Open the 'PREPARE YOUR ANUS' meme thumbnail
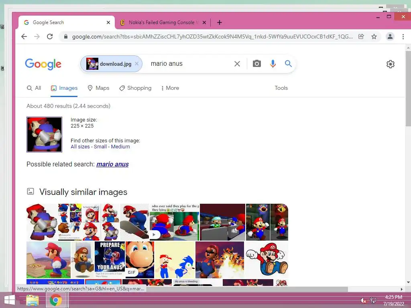 (110, 260)
